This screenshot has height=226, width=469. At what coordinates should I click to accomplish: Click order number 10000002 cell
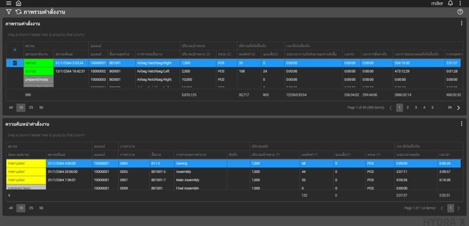[x=98, y=71]
